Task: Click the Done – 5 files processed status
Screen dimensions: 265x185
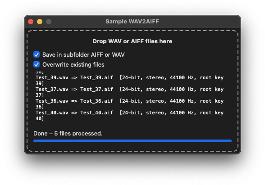Action: pyautogui.click(x=68, y=134)
